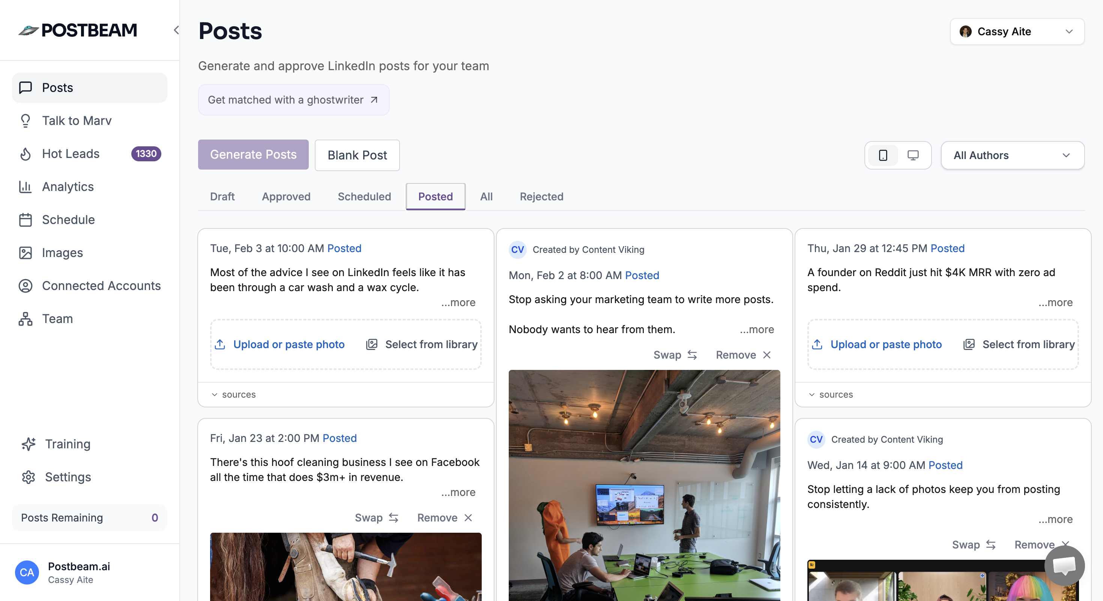
Task: Open the All Authors filter dropdown
Action: point(1012,155)
